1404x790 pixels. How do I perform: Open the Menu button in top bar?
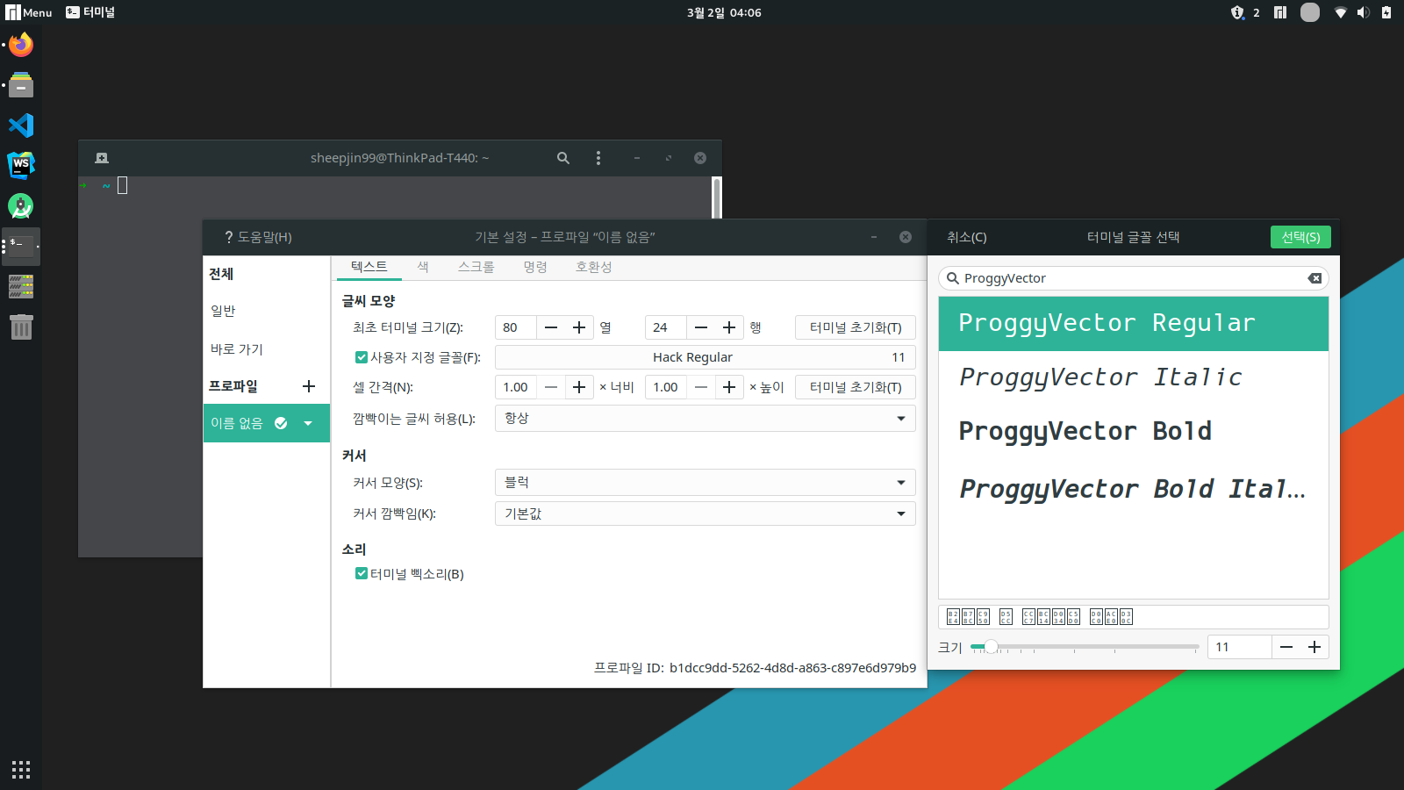[x=29, y=12]
